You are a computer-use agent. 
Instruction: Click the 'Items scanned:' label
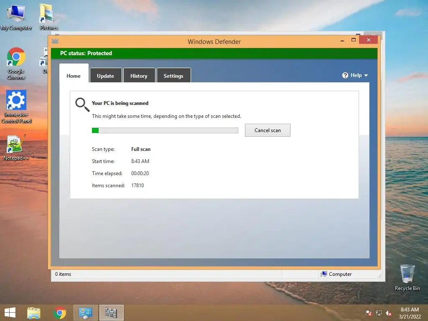[x=108, y=185]
